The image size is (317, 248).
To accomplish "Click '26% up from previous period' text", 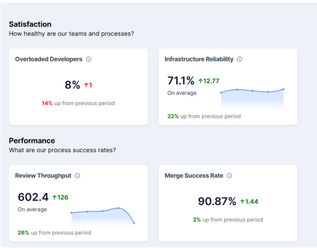I will pyautogui.click(x=54, y=233).
